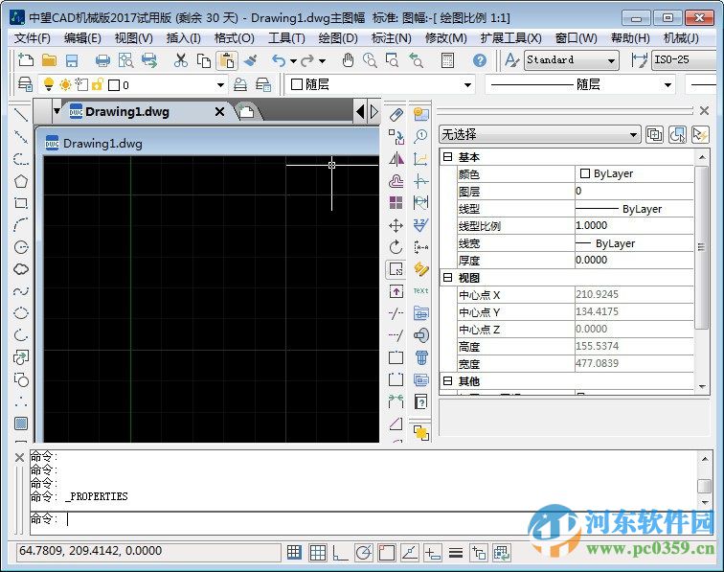This screenshot has height=572, width=724.
Task: Collapse the 其他 properties section
Action: 447,380
